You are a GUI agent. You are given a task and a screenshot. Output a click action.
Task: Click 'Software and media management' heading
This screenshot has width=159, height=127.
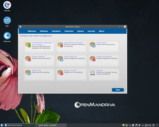pos(36,36)
